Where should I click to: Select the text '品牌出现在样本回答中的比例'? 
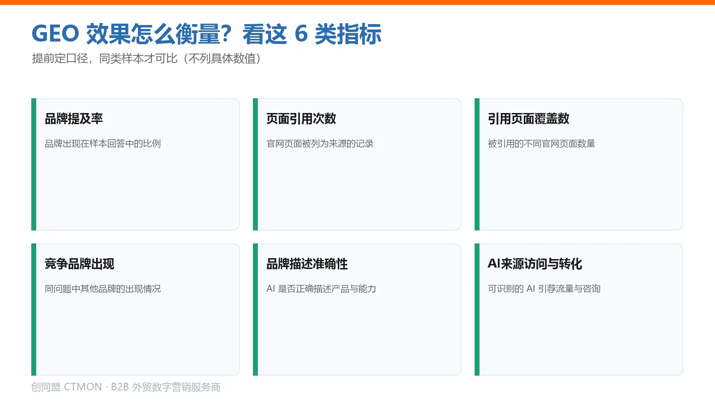tap(103, 144)
